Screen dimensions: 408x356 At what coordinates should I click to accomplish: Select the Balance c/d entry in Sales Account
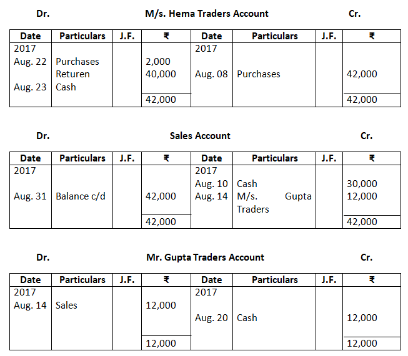pyautogui.click(x=81, y=196)
